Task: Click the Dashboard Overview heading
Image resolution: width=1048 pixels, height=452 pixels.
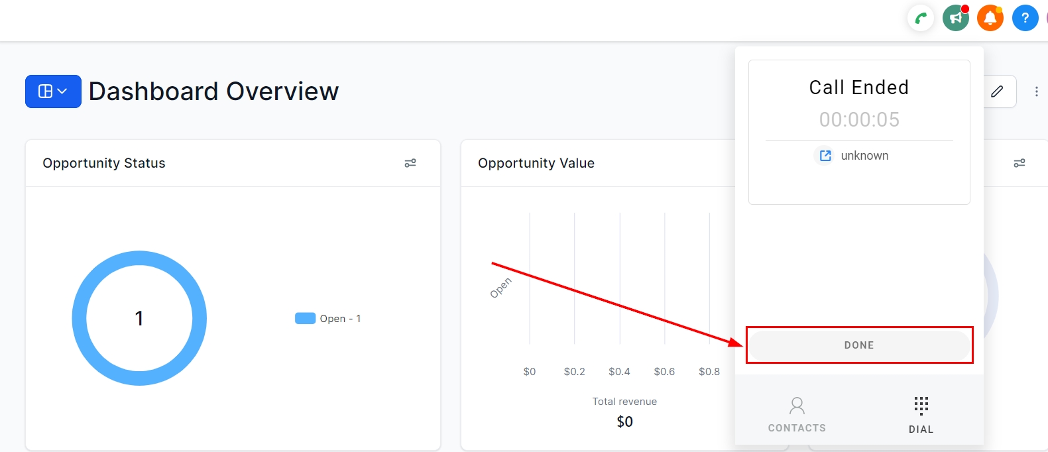Action: tap(213, 91)
